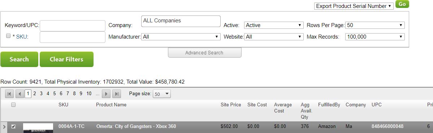Click the Amazon FulfilledBy cell

[327, 127]
